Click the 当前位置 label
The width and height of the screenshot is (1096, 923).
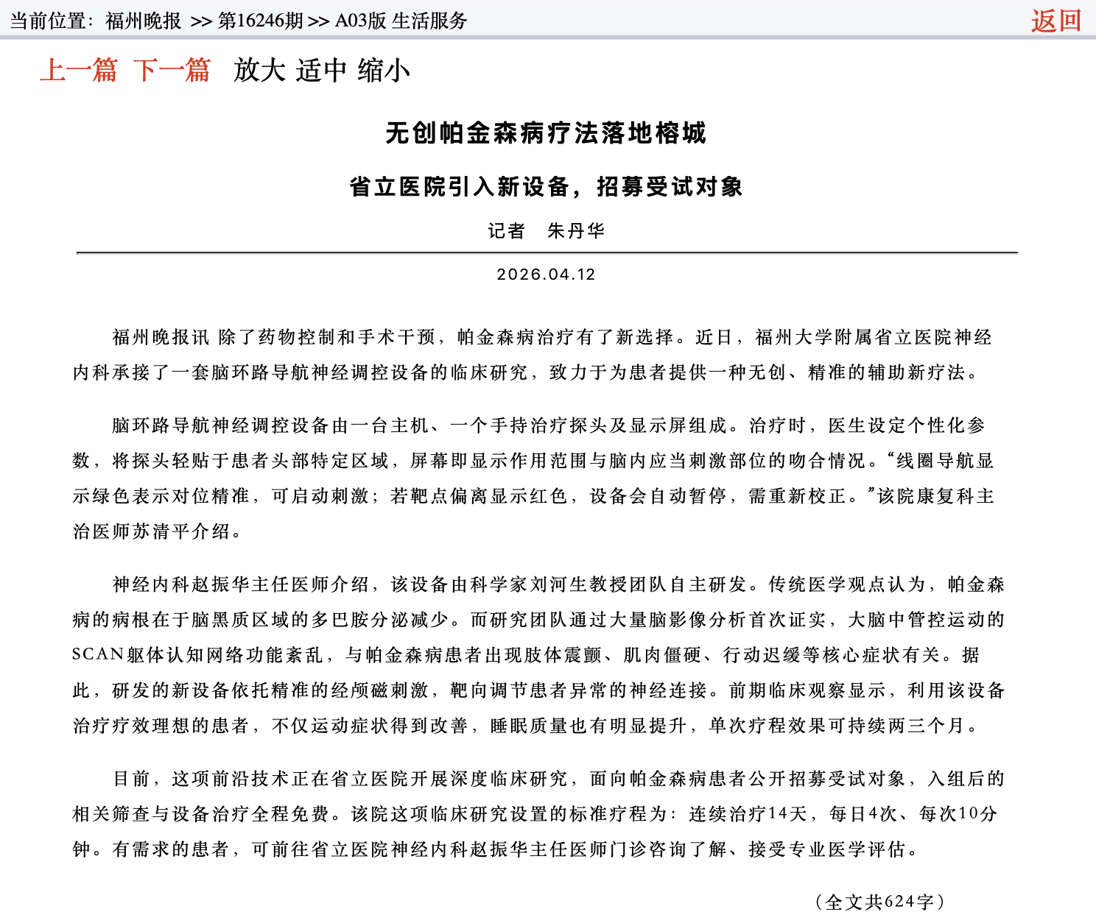[x=50, y=21]
